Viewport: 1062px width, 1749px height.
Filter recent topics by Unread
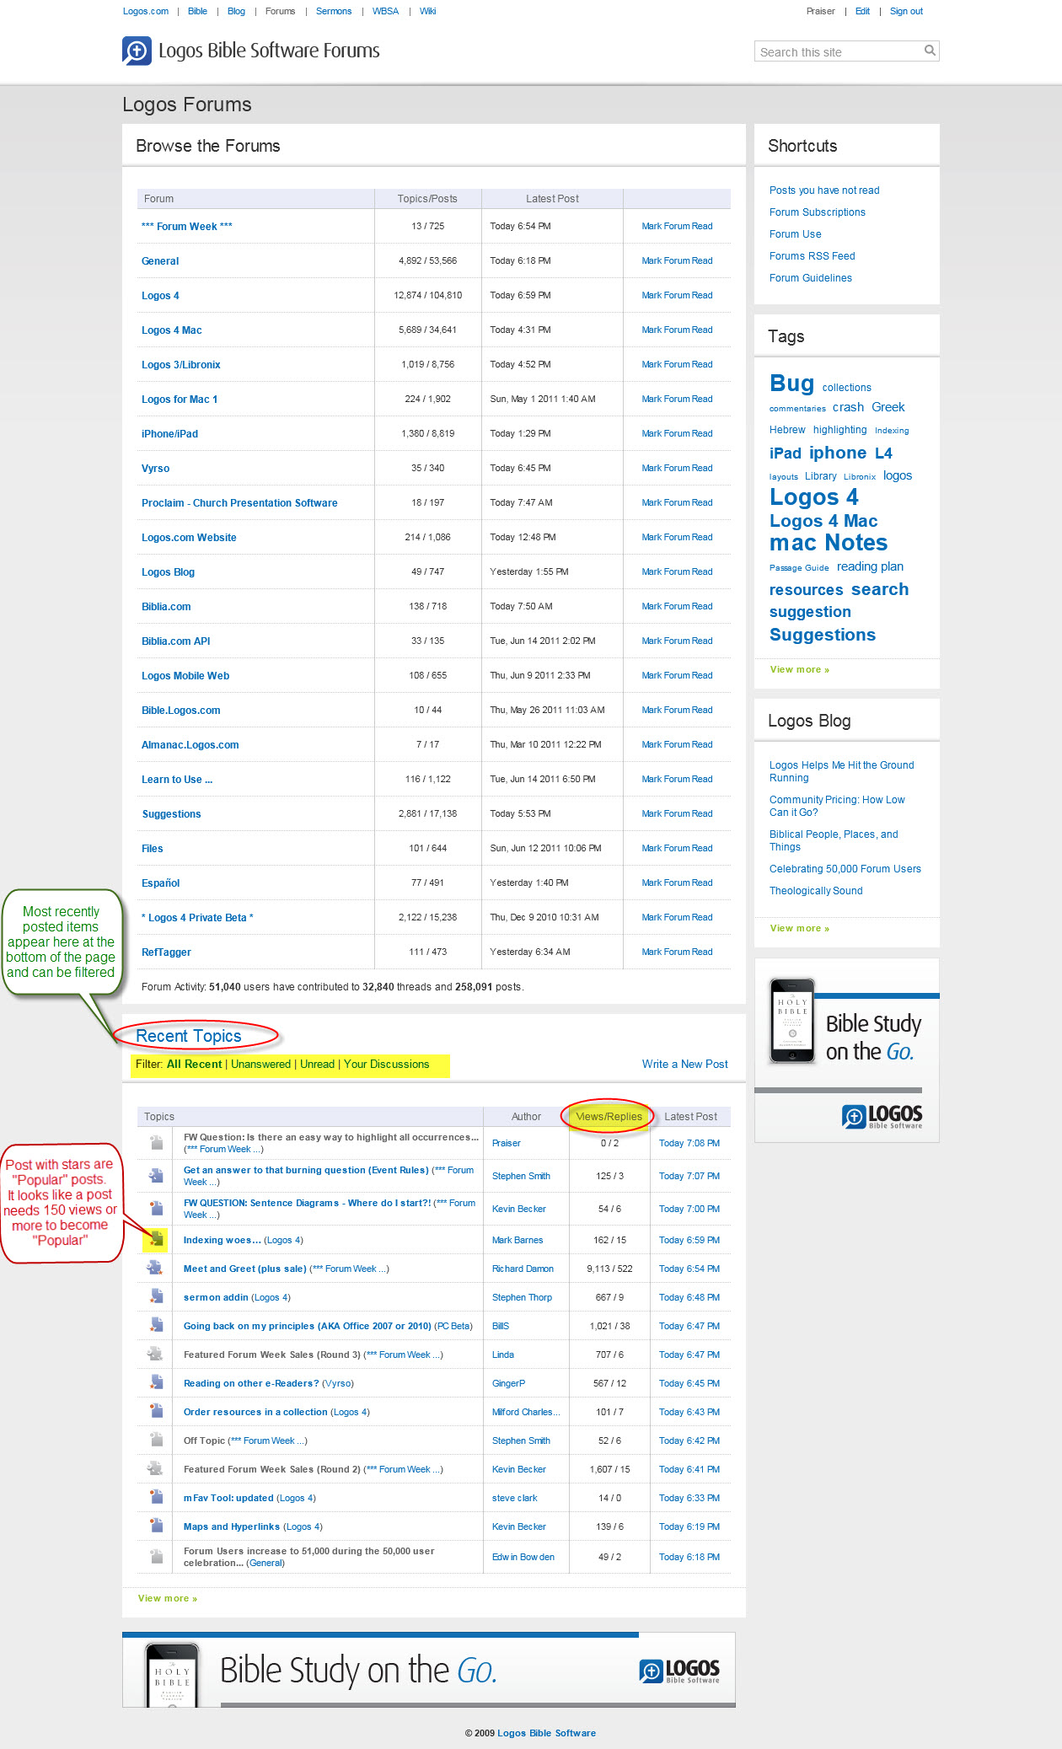click(x=317, y=1064)
